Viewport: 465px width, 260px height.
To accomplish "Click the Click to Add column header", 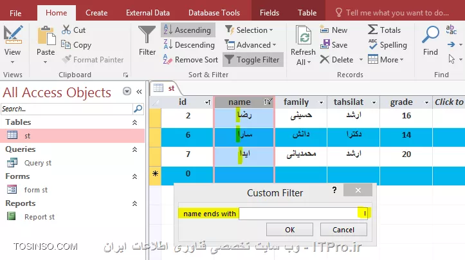I will (x=449, y=102).
